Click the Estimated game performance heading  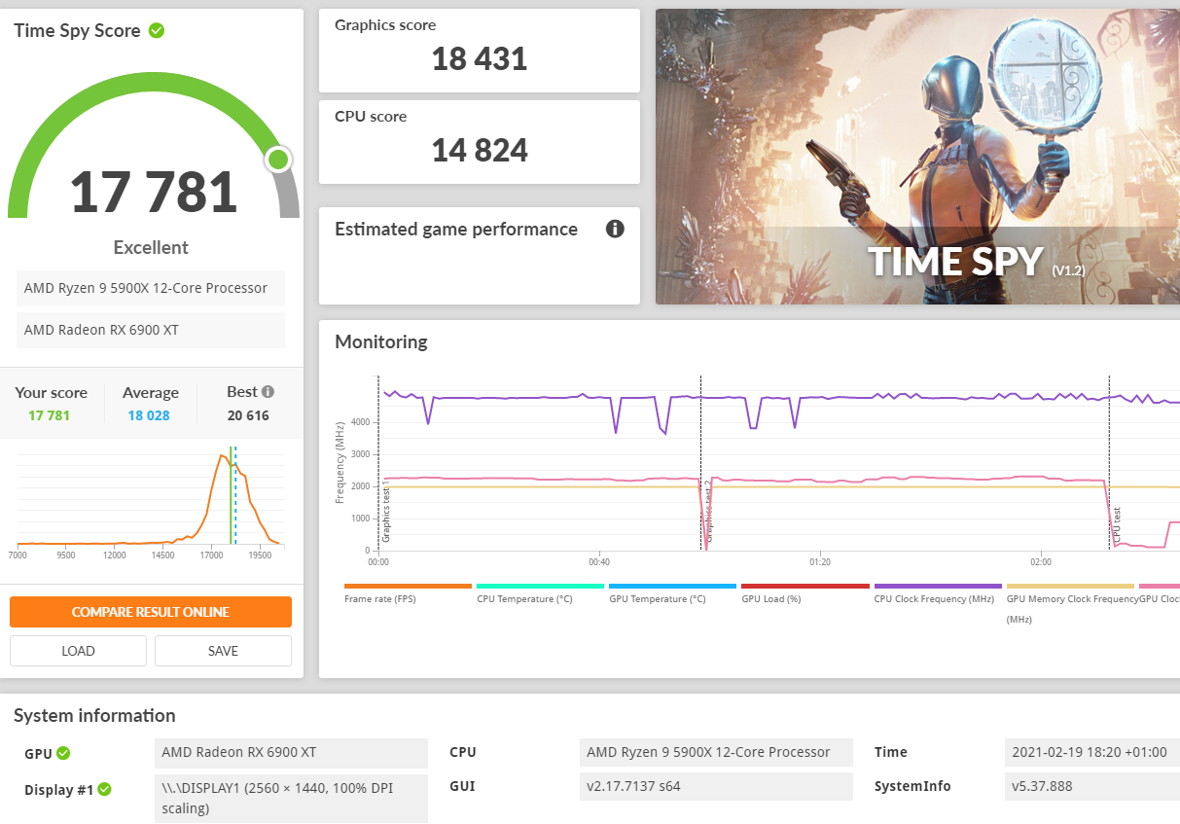[456, 230]
